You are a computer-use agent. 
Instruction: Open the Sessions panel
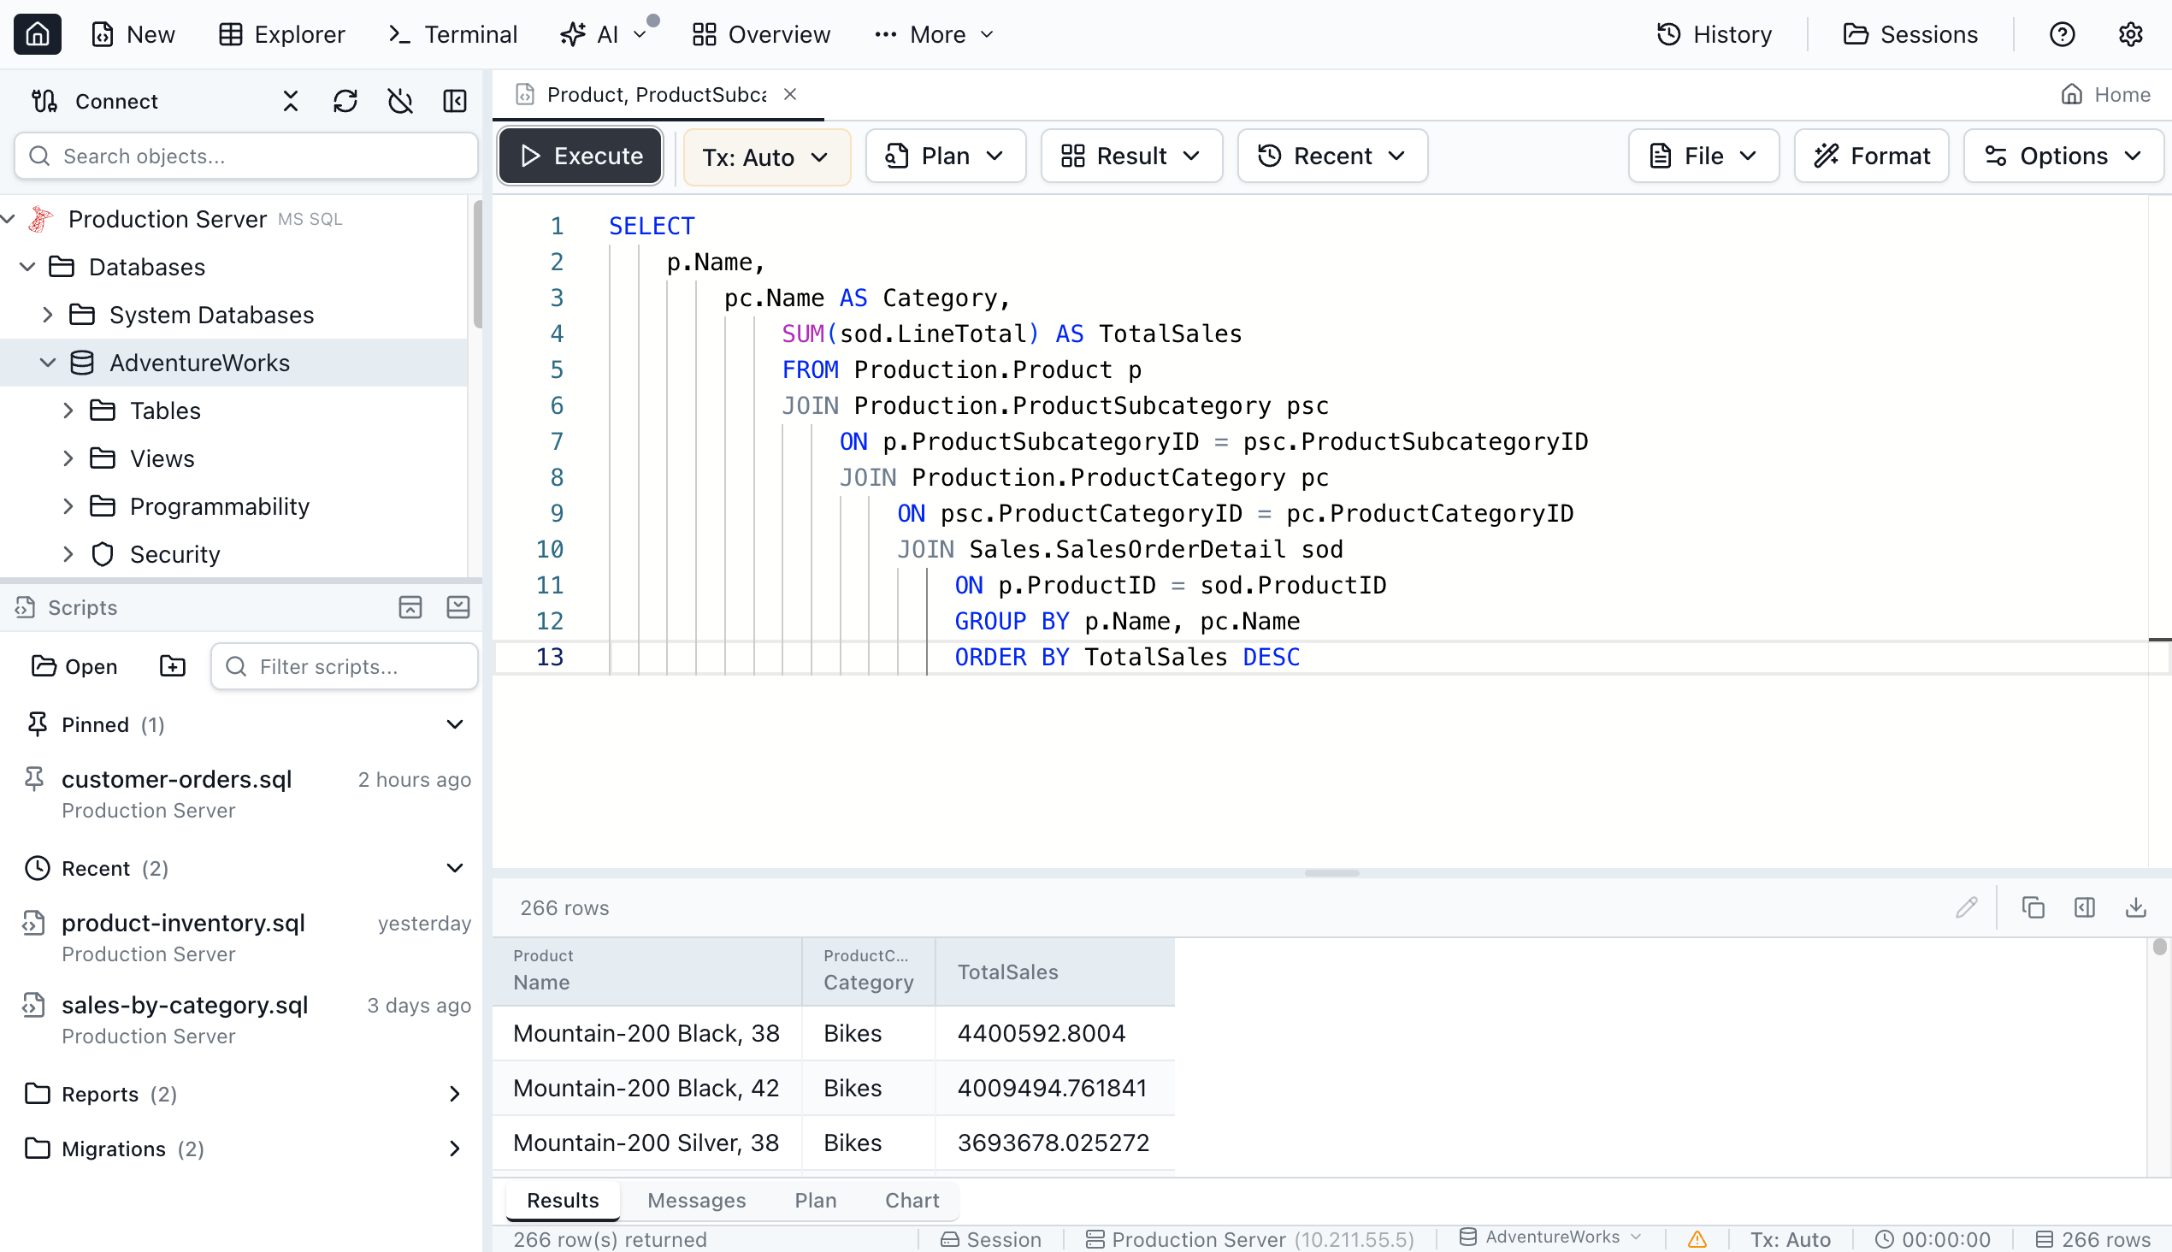pyautogui.click(x=1910, y=34)
